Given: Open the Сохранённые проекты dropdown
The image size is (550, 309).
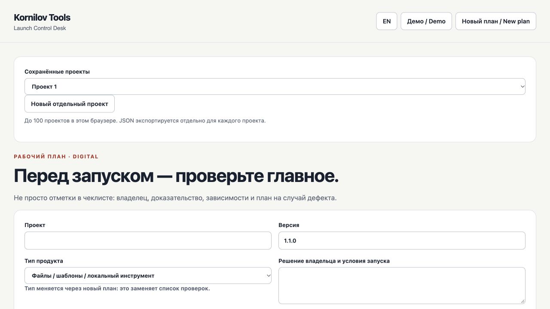Looking at the screenshot, I should pos(275,86).
